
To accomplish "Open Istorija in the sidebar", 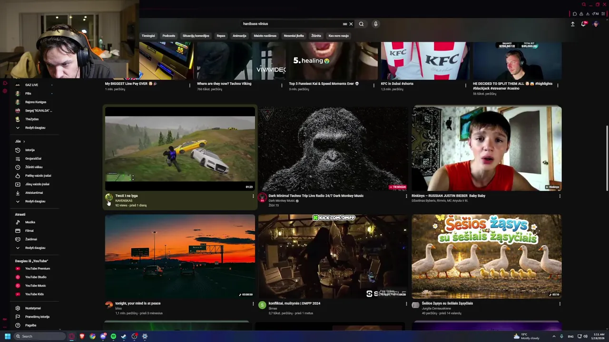I will pyautogui.click(x=29, y=150).
